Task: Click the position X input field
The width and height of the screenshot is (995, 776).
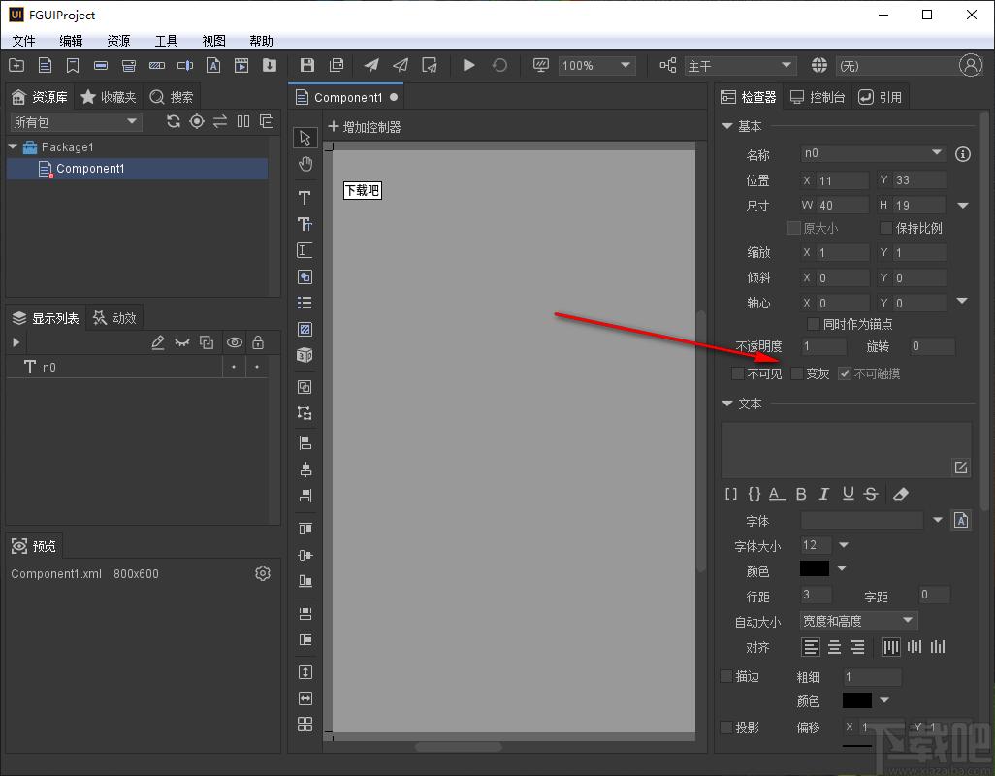Action: (842, 180)
